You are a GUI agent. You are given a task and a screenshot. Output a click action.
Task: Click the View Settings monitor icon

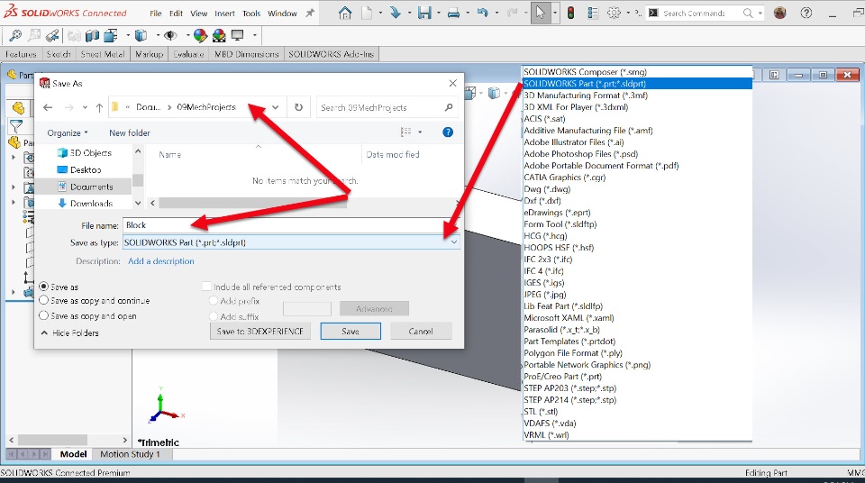point(238,36)
